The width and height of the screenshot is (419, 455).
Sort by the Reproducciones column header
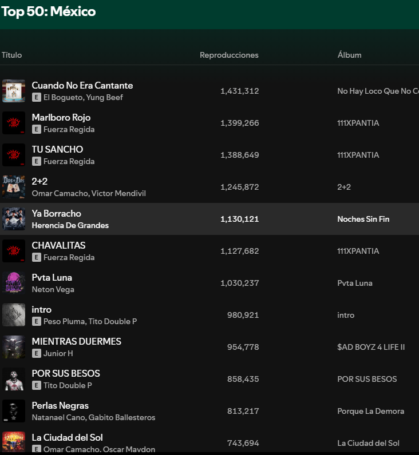click(229, 55)
